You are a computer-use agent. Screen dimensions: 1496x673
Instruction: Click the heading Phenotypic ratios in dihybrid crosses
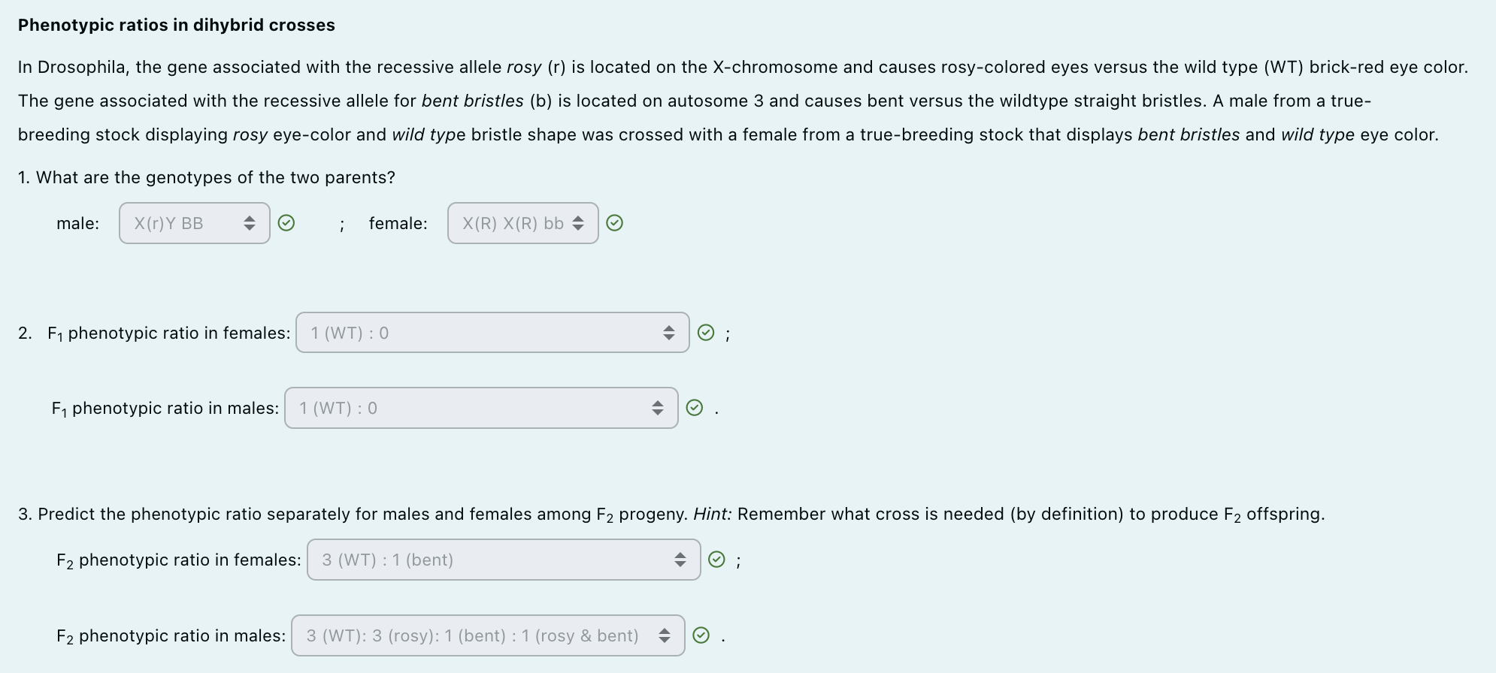tap(177, 25)
